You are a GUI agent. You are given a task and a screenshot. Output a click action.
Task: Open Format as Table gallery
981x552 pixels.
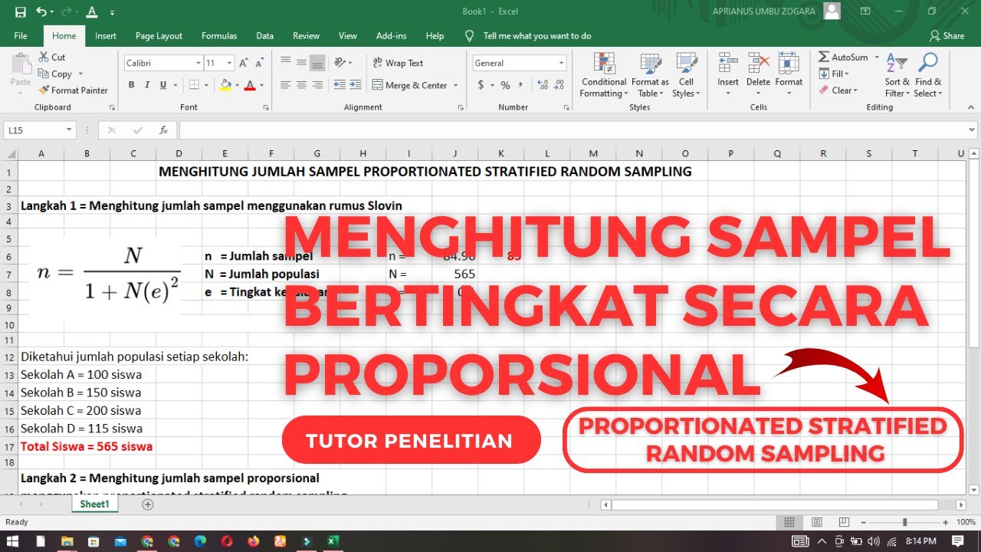pyautogui.click(x=650, y=75)
